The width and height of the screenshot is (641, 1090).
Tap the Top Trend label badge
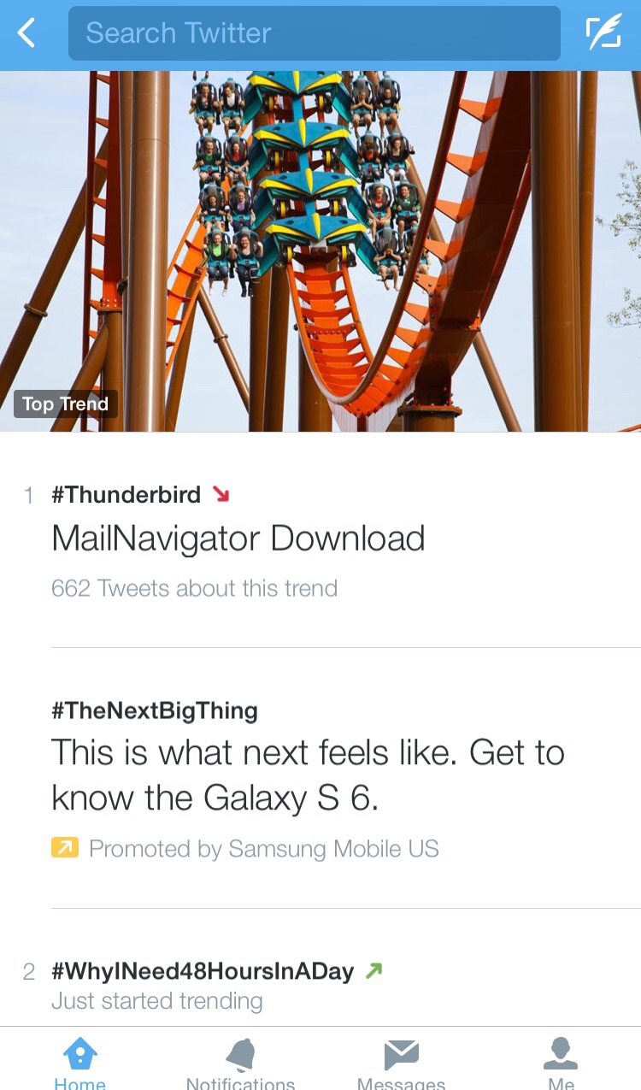(x=66, y=404)
